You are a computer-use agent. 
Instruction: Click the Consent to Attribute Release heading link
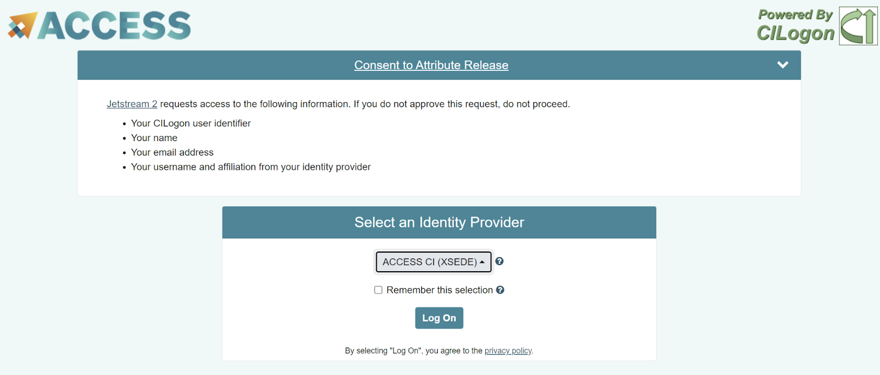[x=431, y=65]
